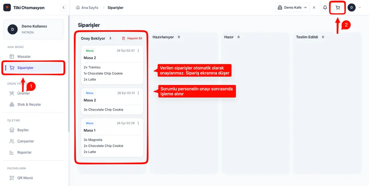Viewport: 369px width, 186px height.
Task: Open notifications bell icon
Action: tap(325, 8)
